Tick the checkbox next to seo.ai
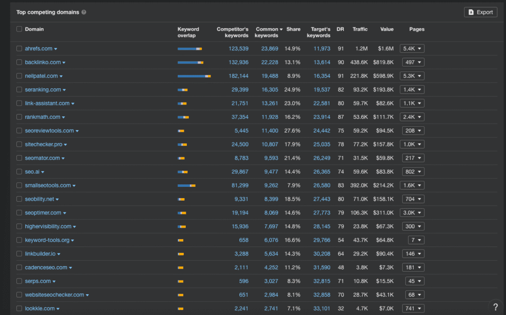Screen dimensions: 506x315 coord(19,172)
